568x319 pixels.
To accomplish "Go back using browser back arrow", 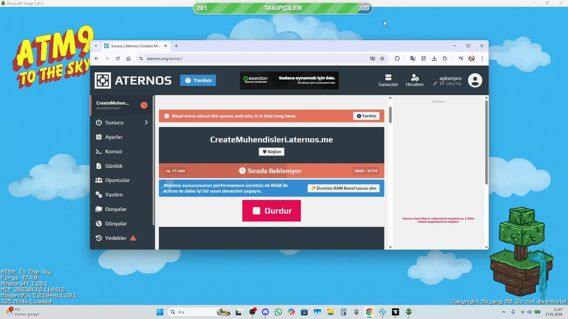I will pyautogui.click(x=96, y=58).
